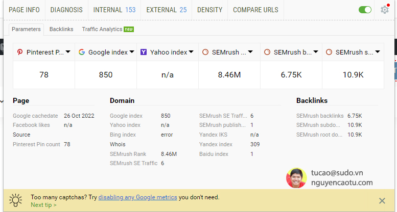
Task: Open the Source link under Page
Action: [x=21, y=135]
